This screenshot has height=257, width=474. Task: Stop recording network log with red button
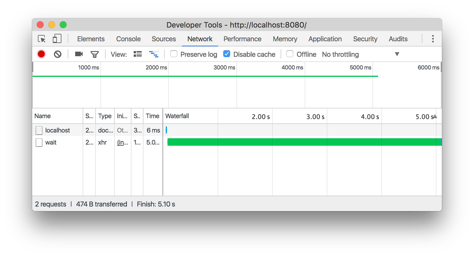(x=41, y=54)
